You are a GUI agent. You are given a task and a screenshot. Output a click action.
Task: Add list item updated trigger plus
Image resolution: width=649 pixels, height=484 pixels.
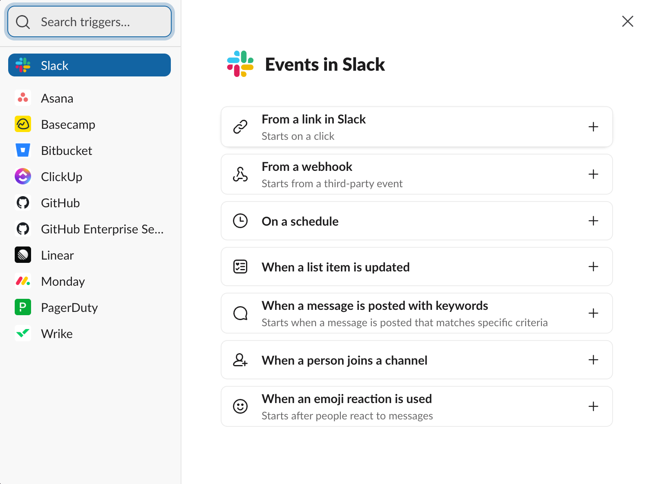tap(593, 267)
